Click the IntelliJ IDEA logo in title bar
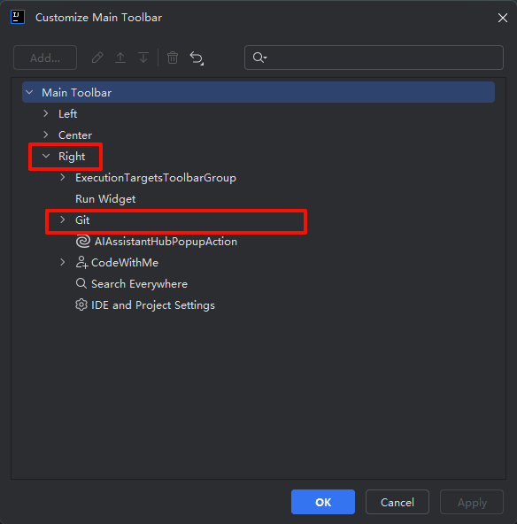The image size is (517, 524). [18, 17]
